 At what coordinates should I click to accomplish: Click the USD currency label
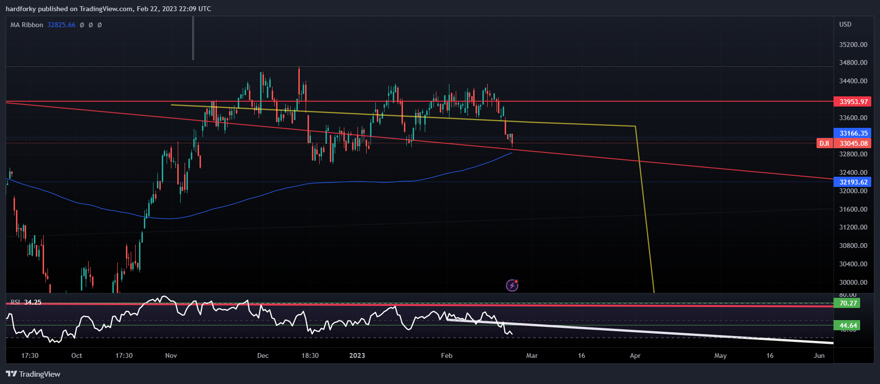tap(845, 24)
